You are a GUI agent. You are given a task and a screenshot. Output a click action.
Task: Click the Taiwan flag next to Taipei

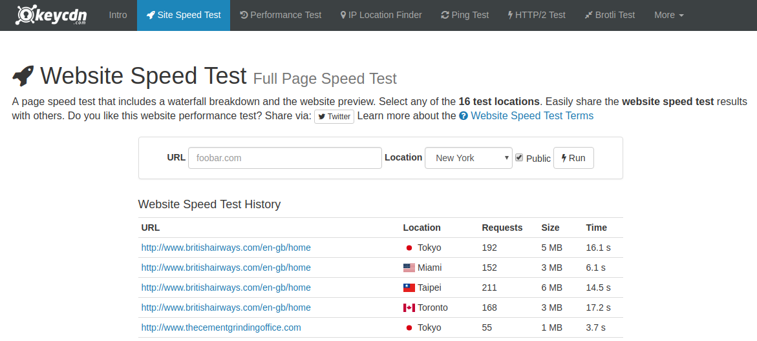click(409, 287)
